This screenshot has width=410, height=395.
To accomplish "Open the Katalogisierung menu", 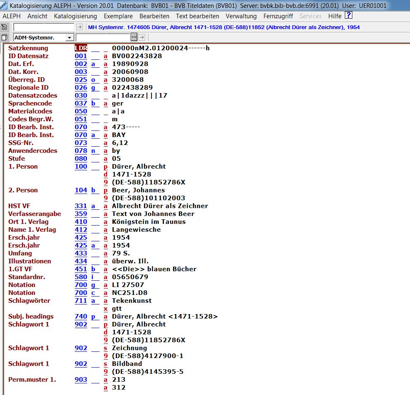I will [75, 16].
